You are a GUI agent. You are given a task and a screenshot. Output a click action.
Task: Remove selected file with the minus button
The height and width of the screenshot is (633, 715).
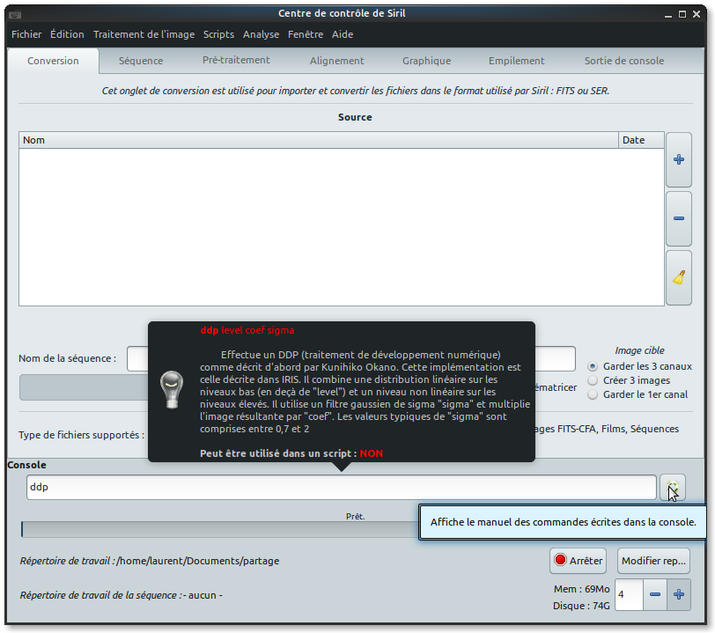pyautogui.click(x=679, y=218)
